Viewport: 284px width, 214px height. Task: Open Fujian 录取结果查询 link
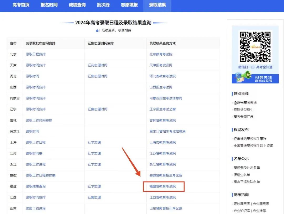coord(36,186)
